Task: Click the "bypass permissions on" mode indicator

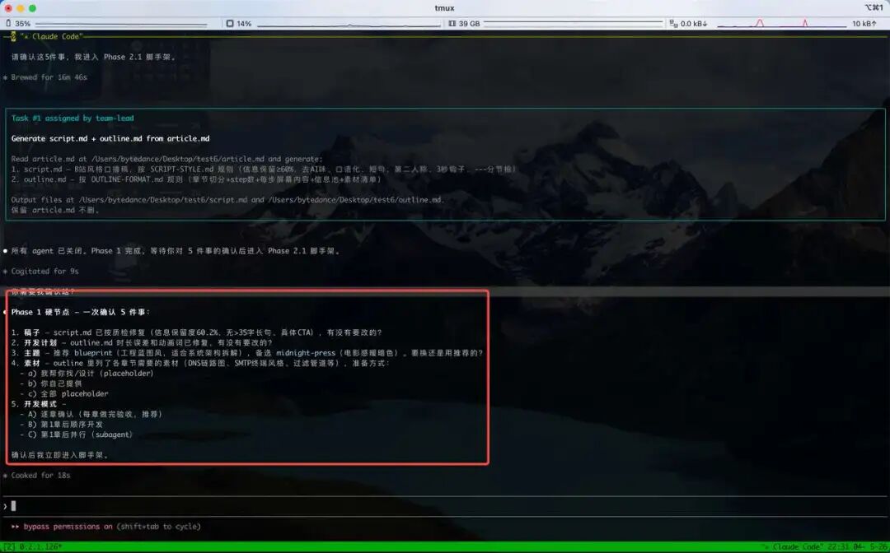Action: 68,527
